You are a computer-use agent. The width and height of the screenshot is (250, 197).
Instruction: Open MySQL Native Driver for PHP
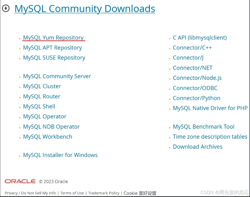click(210, 108)
